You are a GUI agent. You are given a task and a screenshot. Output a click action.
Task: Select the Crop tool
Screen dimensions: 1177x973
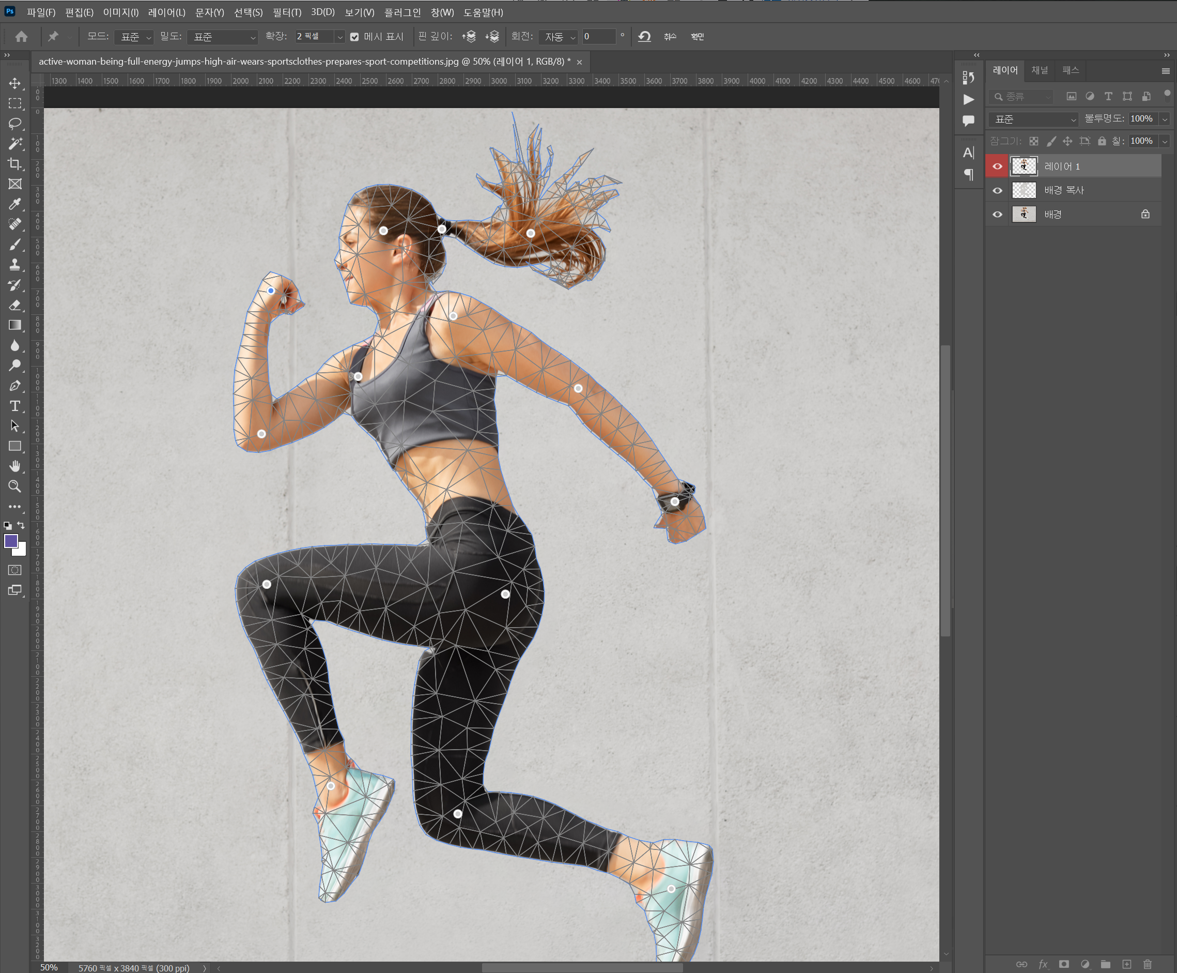click(x=15, y=164)
